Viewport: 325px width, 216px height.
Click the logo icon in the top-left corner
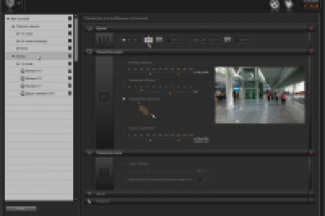coord(10,4)
